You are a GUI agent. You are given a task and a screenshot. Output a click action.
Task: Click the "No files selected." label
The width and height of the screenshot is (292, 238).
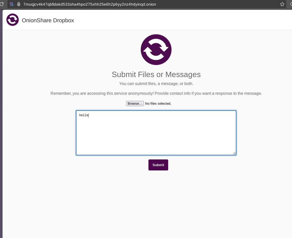pyautogui.click(x=158, y=103)
